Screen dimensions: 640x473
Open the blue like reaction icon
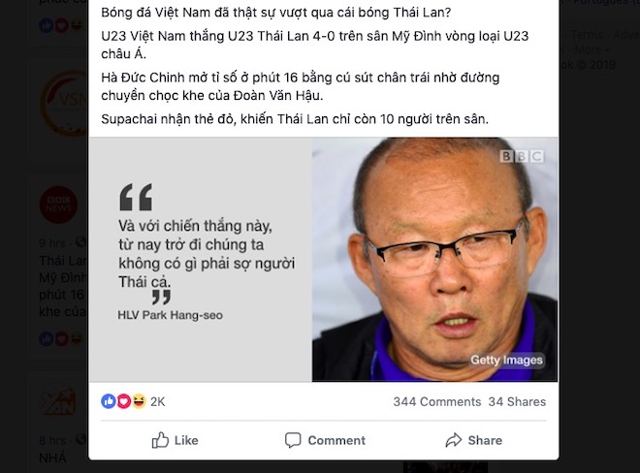(109, 401)
